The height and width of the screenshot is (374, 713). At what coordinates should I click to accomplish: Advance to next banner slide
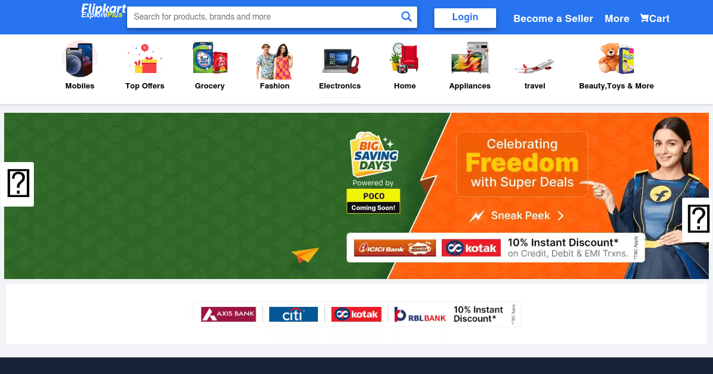698,220
